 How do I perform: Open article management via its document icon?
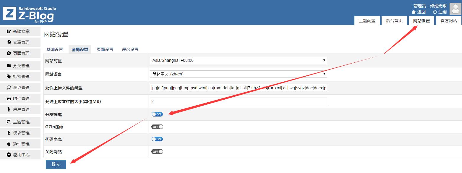click(9, 42)
